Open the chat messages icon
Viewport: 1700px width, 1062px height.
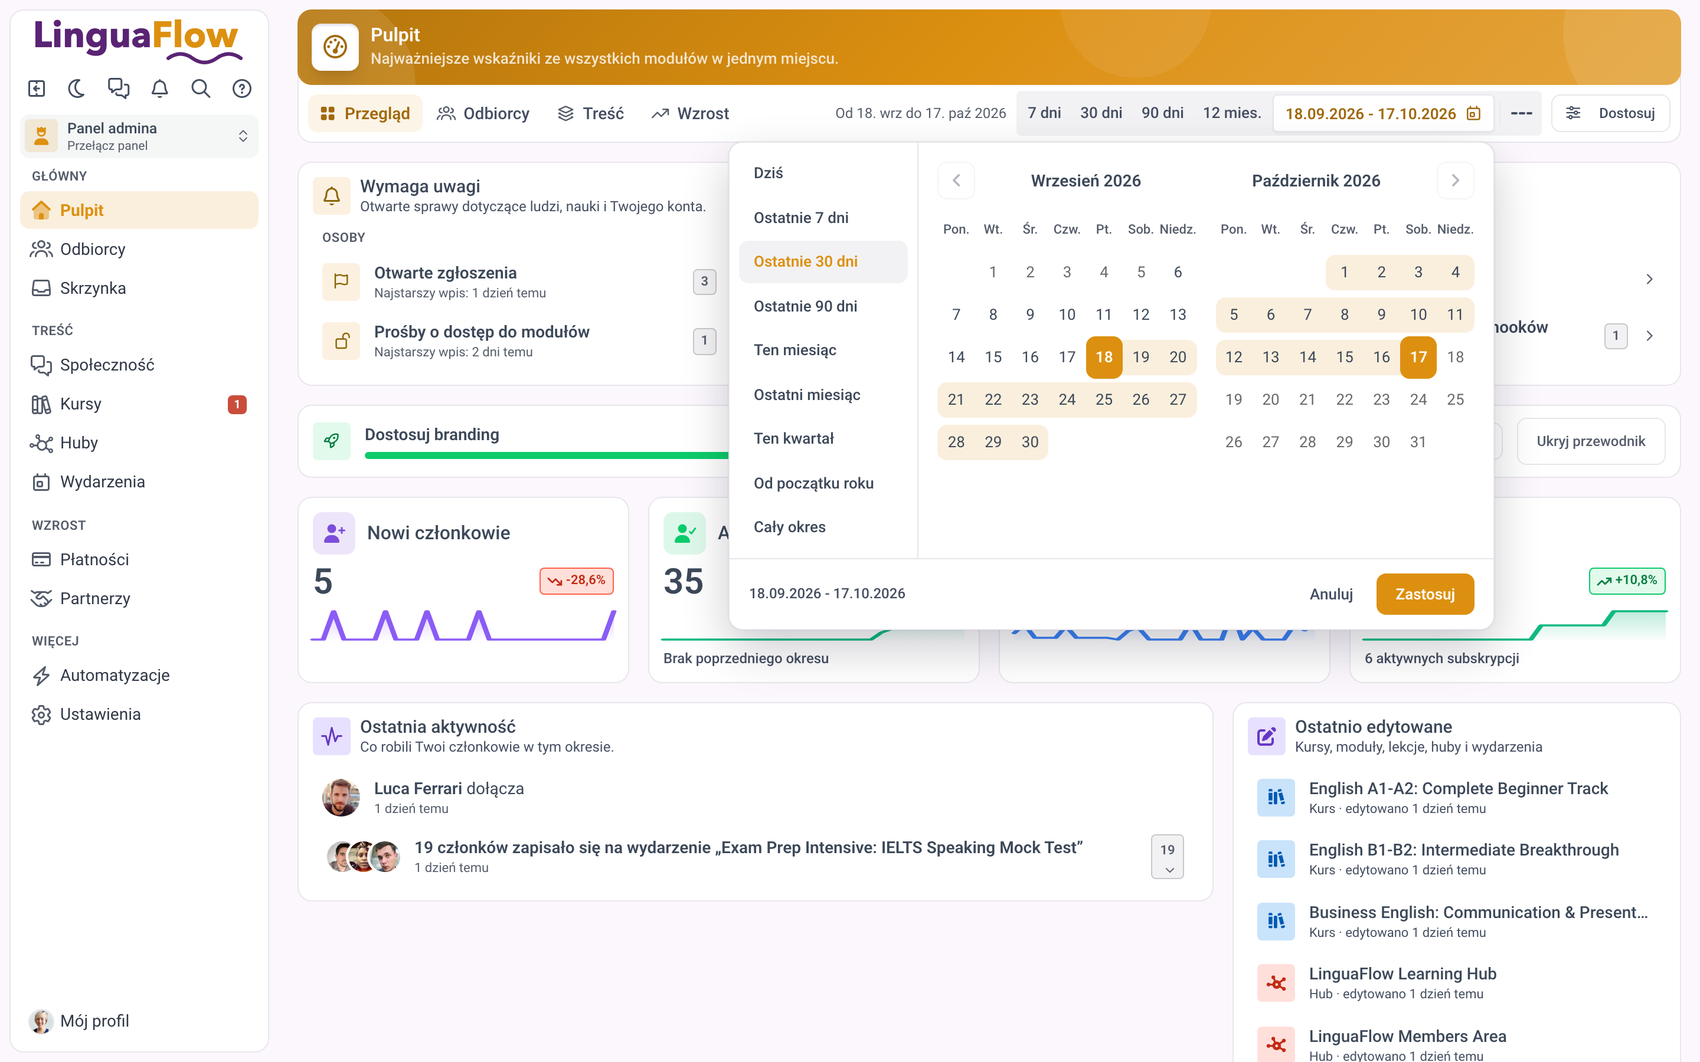pos(119,88)
